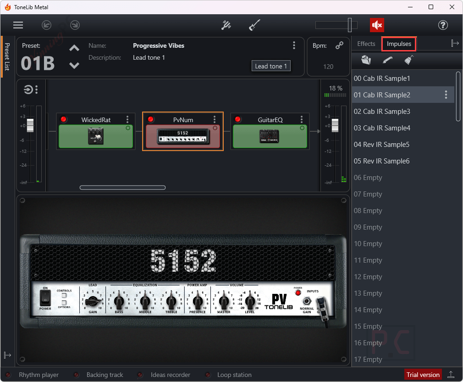Select previous preset with down chevron
This screenshot has width=463, height=382.
(x=74, y=65)
